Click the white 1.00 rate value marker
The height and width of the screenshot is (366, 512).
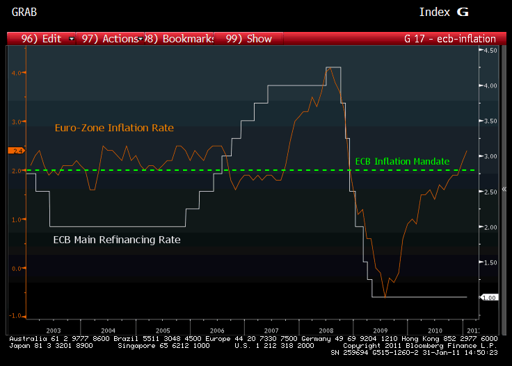[490, 297]
